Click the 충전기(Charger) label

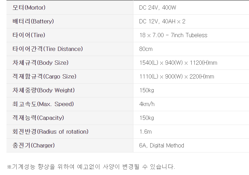pyautogui.click(x=33, y=145)
